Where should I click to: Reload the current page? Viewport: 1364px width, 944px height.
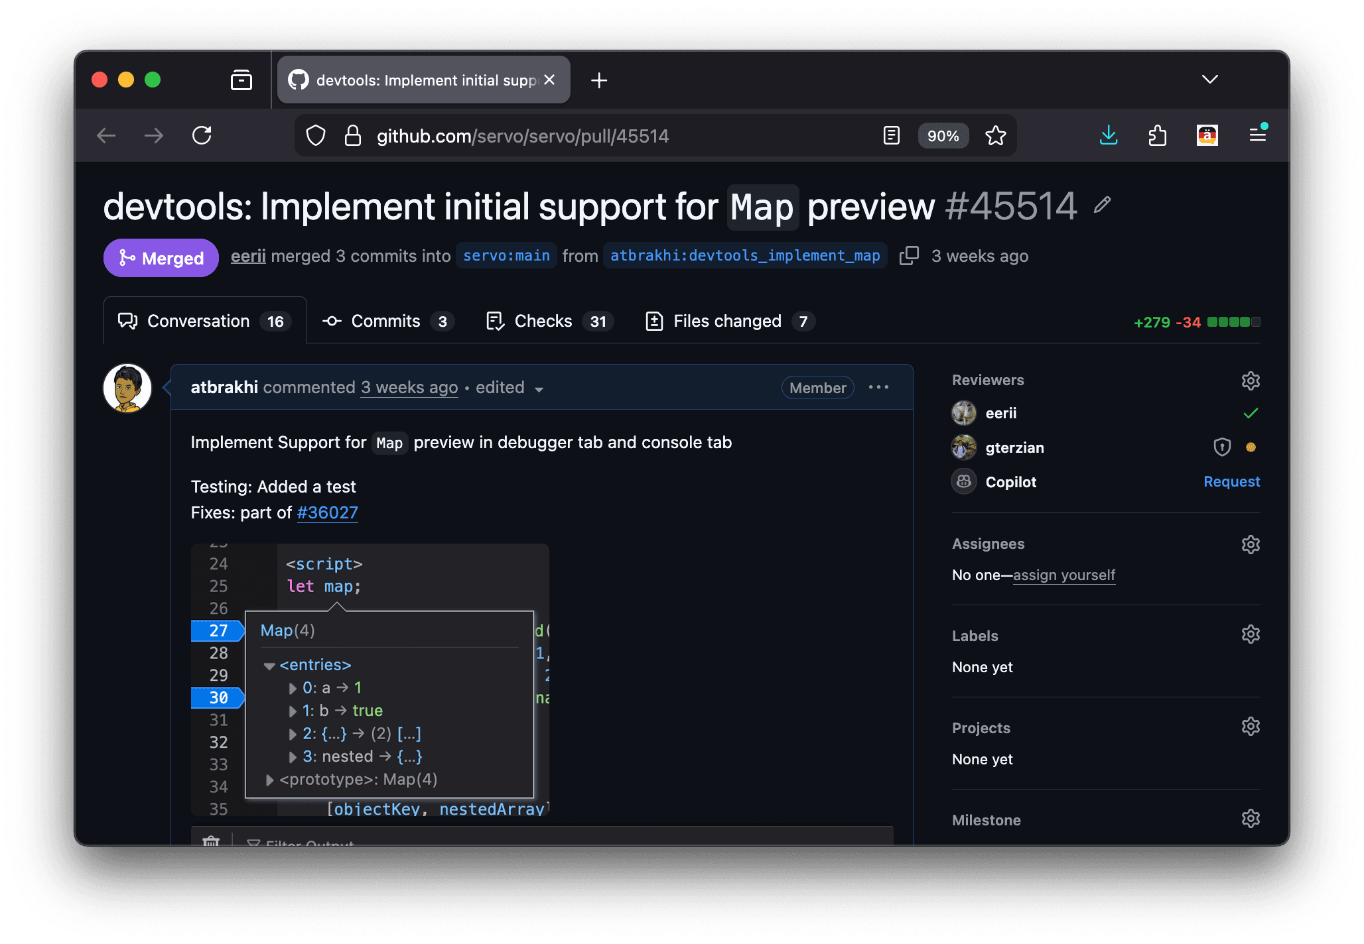pyautogui.click(x=202, y=136)
